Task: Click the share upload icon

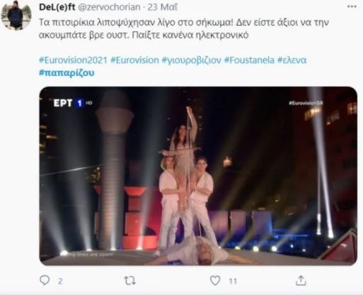Action: click(301, 280)
